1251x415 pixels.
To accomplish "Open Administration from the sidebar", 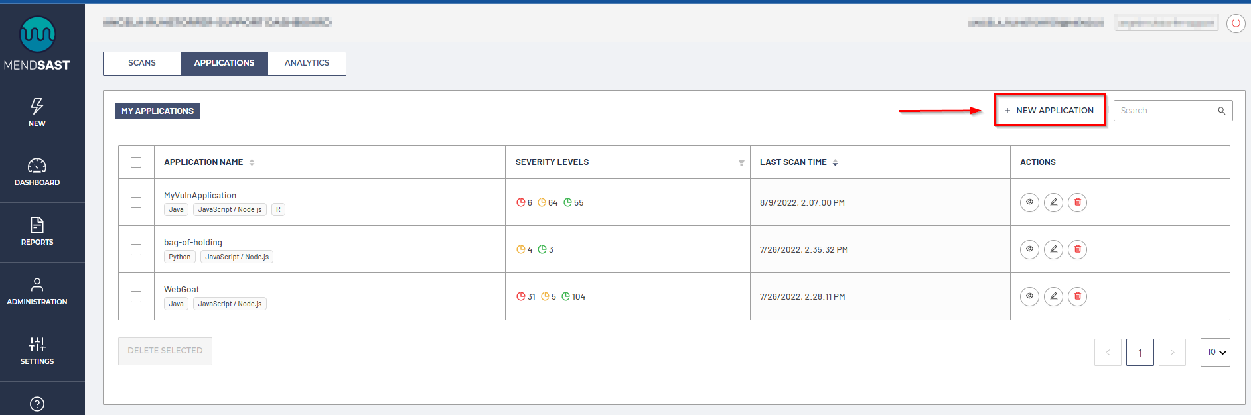I will (37, 285).
